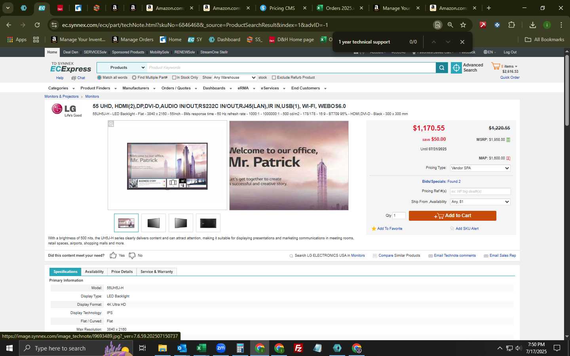Switch to Pricing CMS browser tab
Viewport: 570px width, 356px height.
283,8
